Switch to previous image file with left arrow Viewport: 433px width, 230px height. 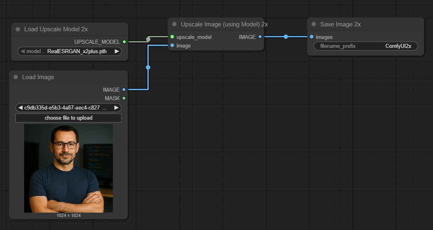pos(20,107)
